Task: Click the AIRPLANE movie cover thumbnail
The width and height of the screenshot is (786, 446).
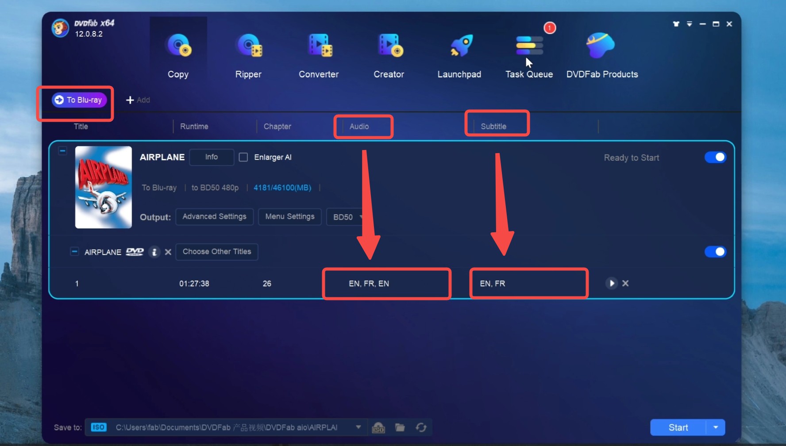Action: (x=104, y=187)
